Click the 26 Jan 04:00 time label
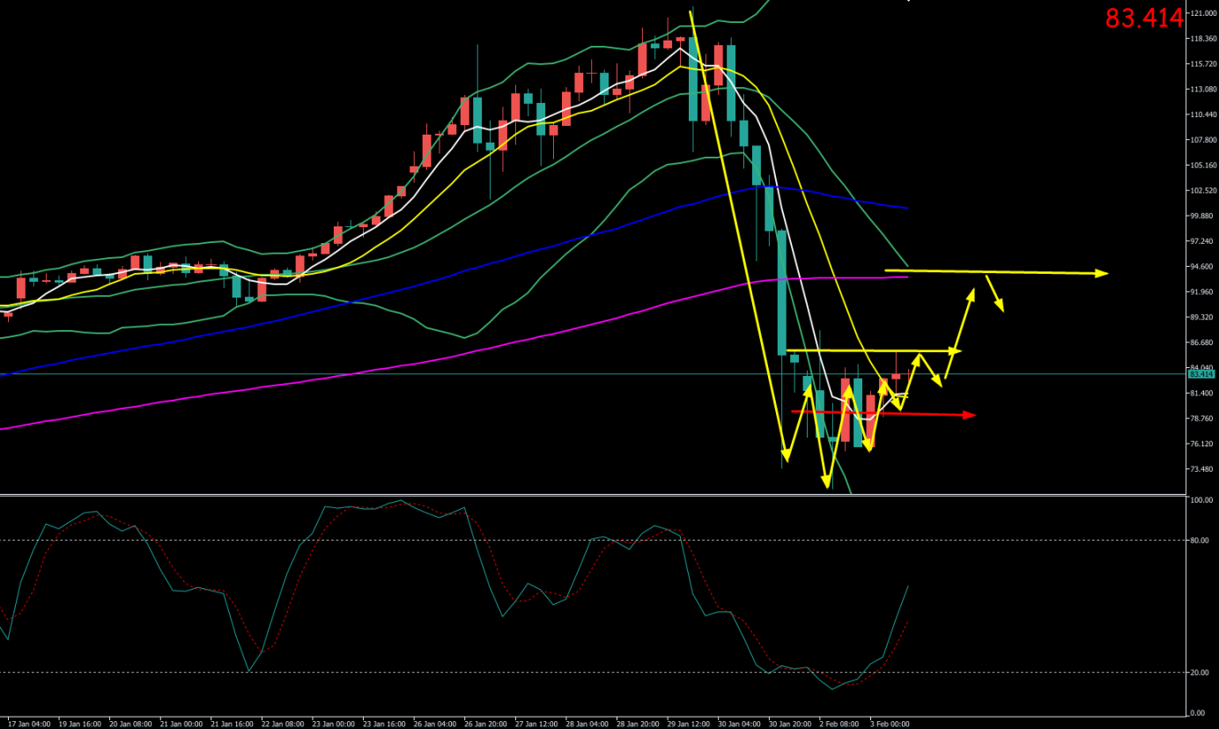Viewport: 1219px width, 729px height. pyautogui.click(x=433, y=723)
